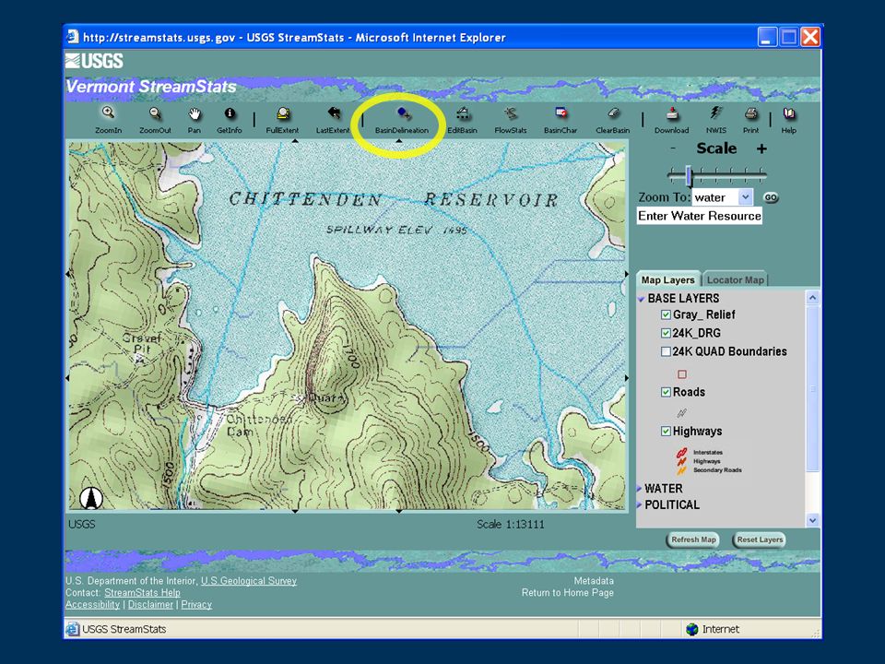Screen dimensions: 885x664
Task: Uncheck the 24K_DRG layer
Action: pos(666,333)
